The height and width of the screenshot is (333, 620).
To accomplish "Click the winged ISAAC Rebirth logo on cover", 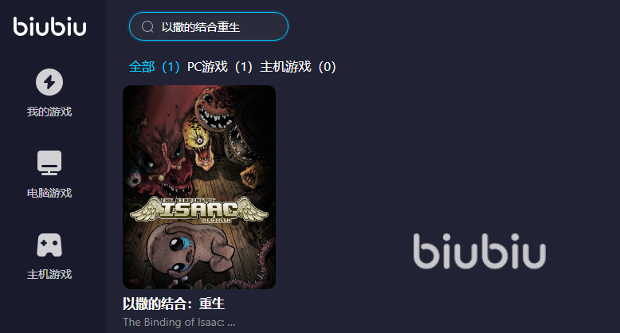I will tap(199, 210).
